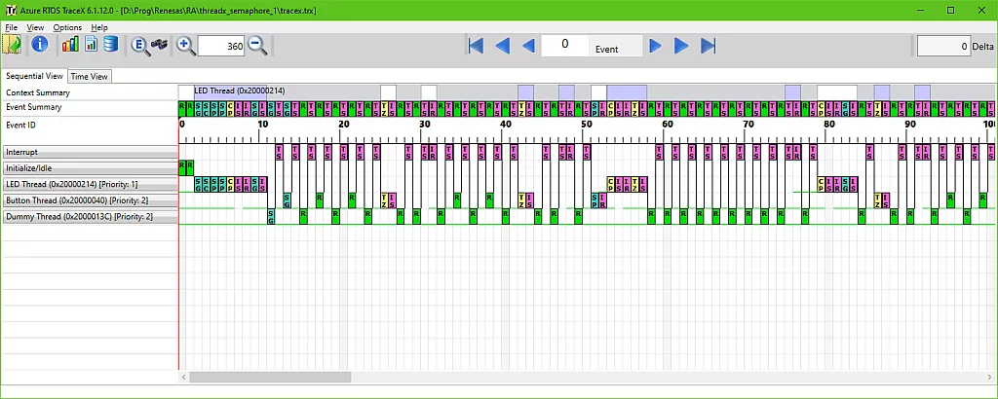Image resolution: width=998 pixels, height=399 pixels.
Task: Switch to the Time View tab
Action: [89, 76]
